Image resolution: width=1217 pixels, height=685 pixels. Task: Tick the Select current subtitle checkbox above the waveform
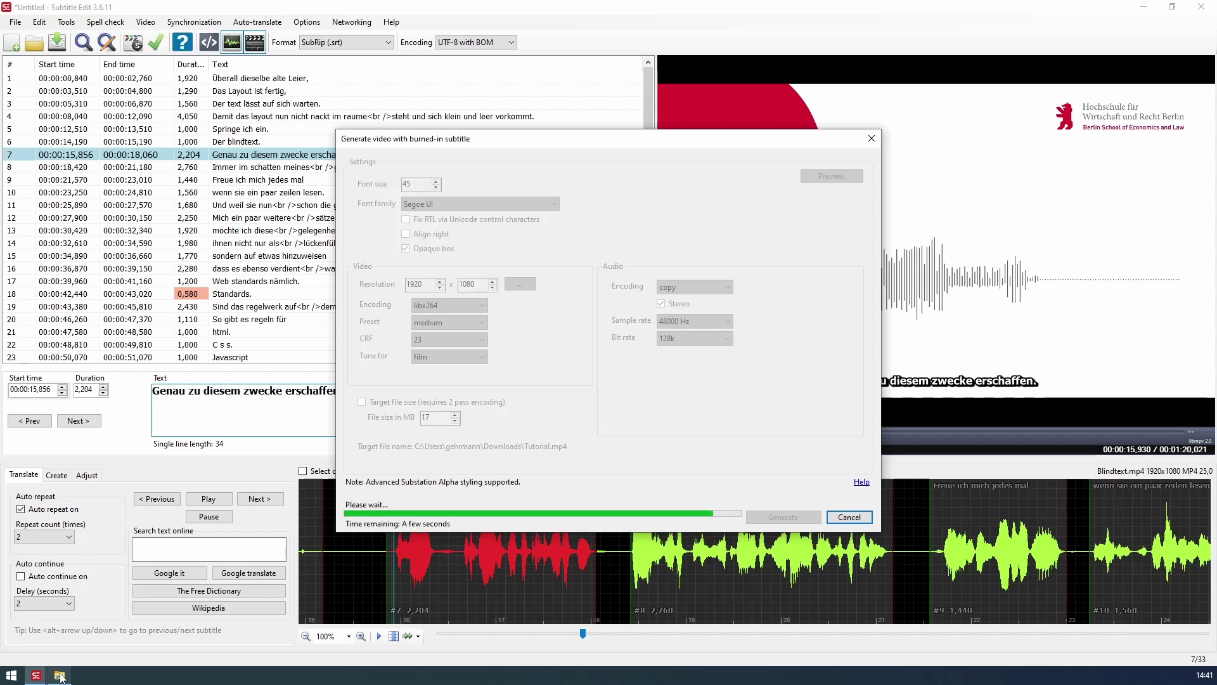[x=303, y=471]
